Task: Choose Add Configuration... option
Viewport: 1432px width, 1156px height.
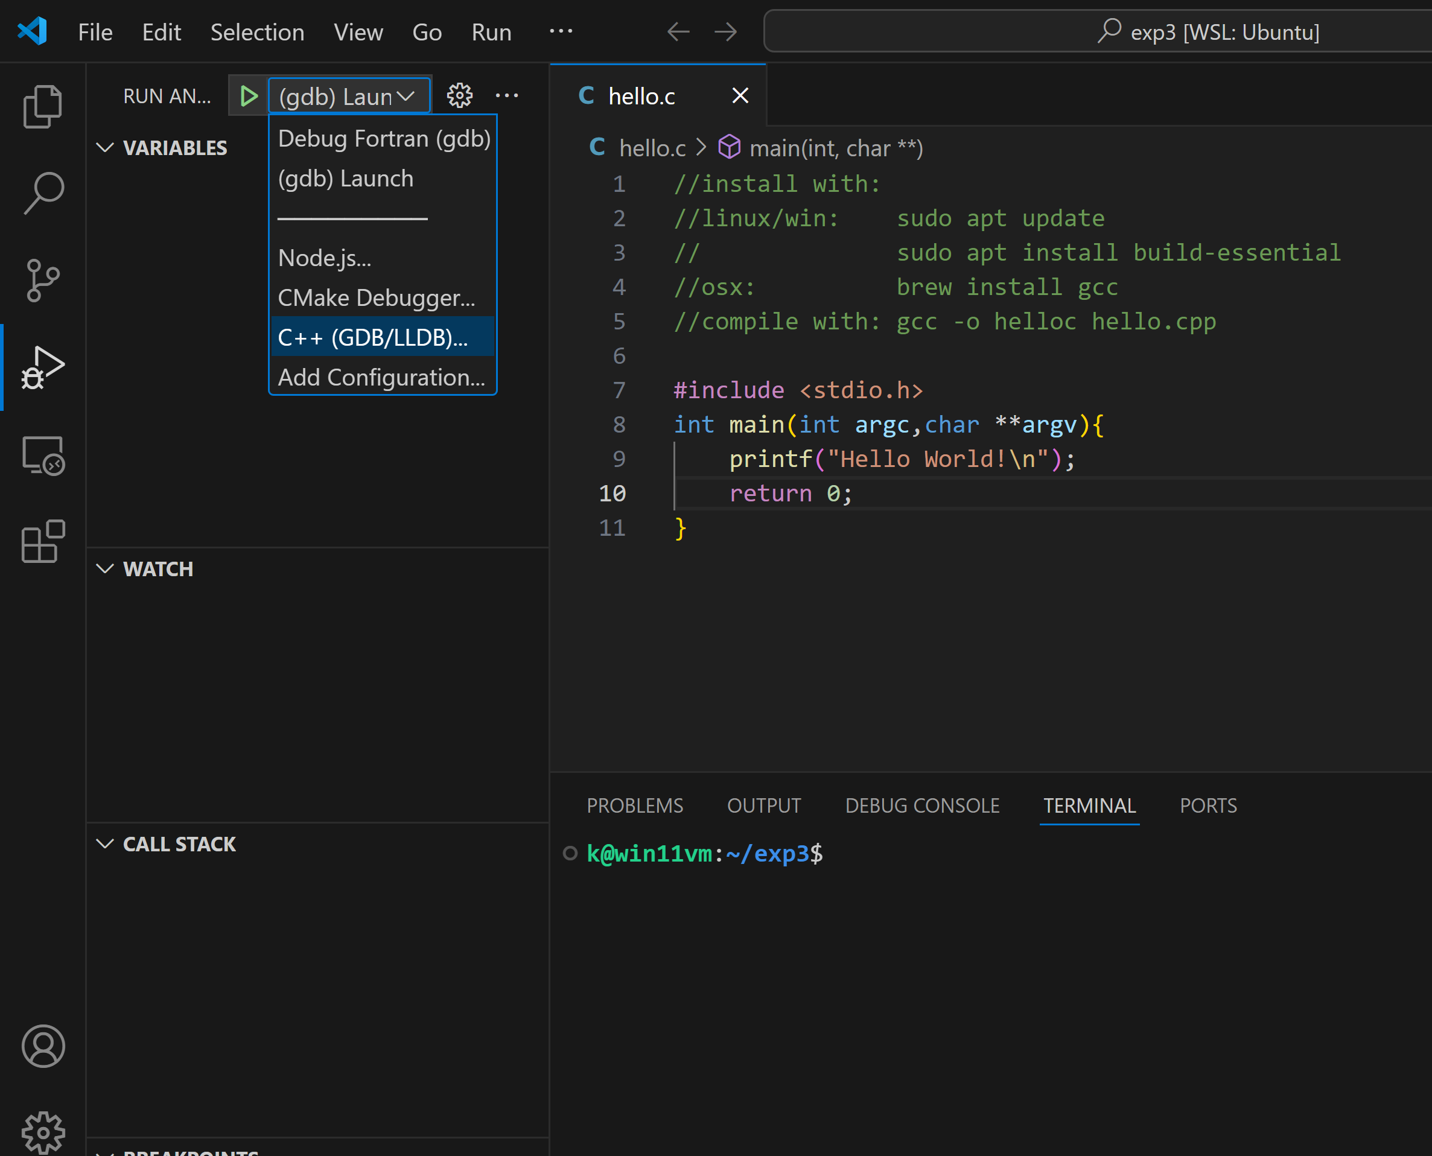Action: [x=381, y=378]
